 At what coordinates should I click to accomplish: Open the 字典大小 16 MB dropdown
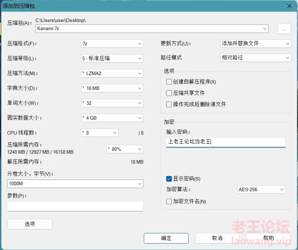[x=112, y=88]
